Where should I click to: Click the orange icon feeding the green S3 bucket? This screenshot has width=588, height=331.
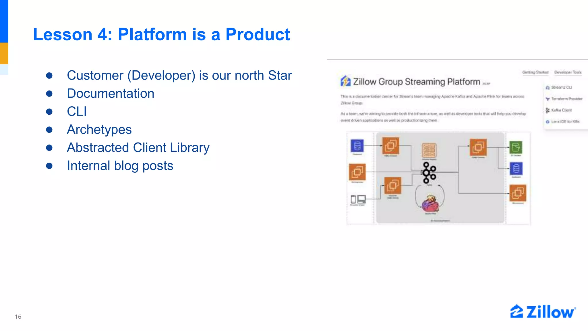[478, 147]
